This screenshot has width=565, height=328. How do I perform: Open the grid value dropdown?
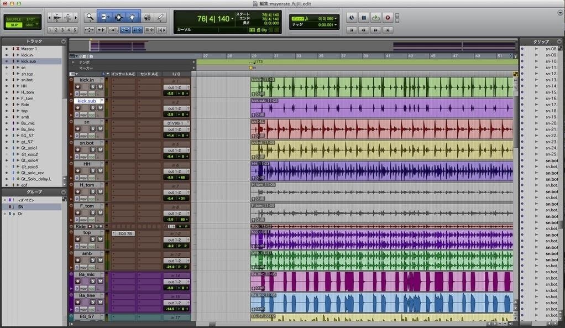tap(336, 18)
